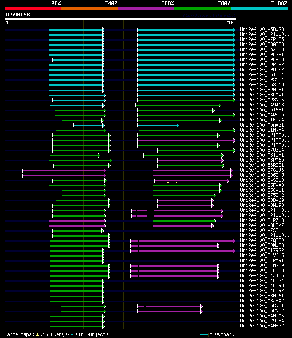Click the orange ~40% identity legend segment
The height and width of the screenshot is (338, 292).
89,8
